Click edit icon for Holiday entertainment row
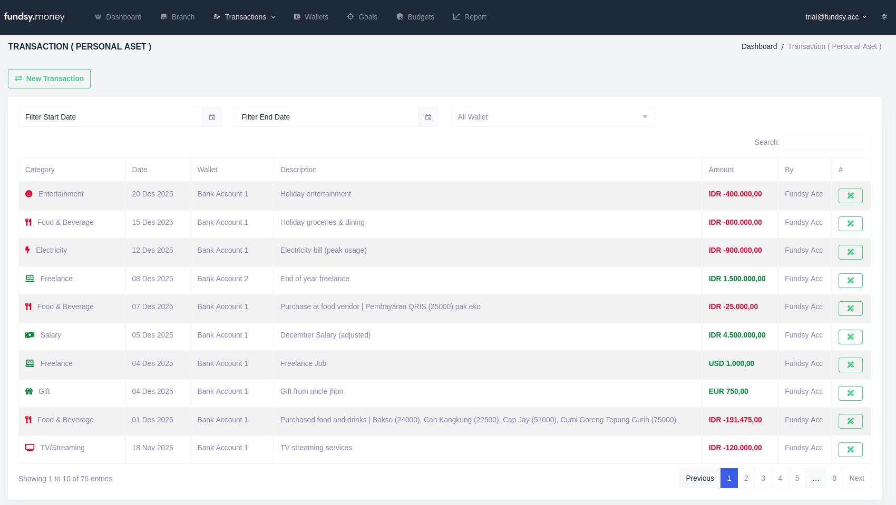 850,196
